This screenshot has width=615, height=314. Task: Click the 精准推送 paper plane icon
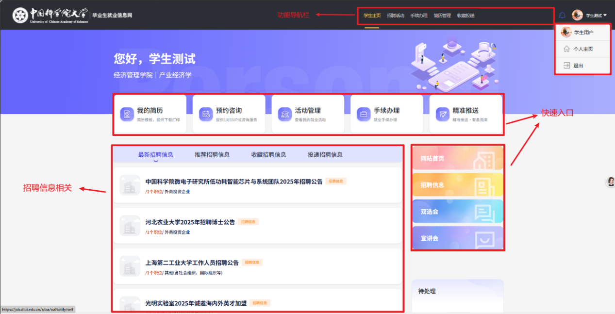pyautogui.click(x=442, y=114)
